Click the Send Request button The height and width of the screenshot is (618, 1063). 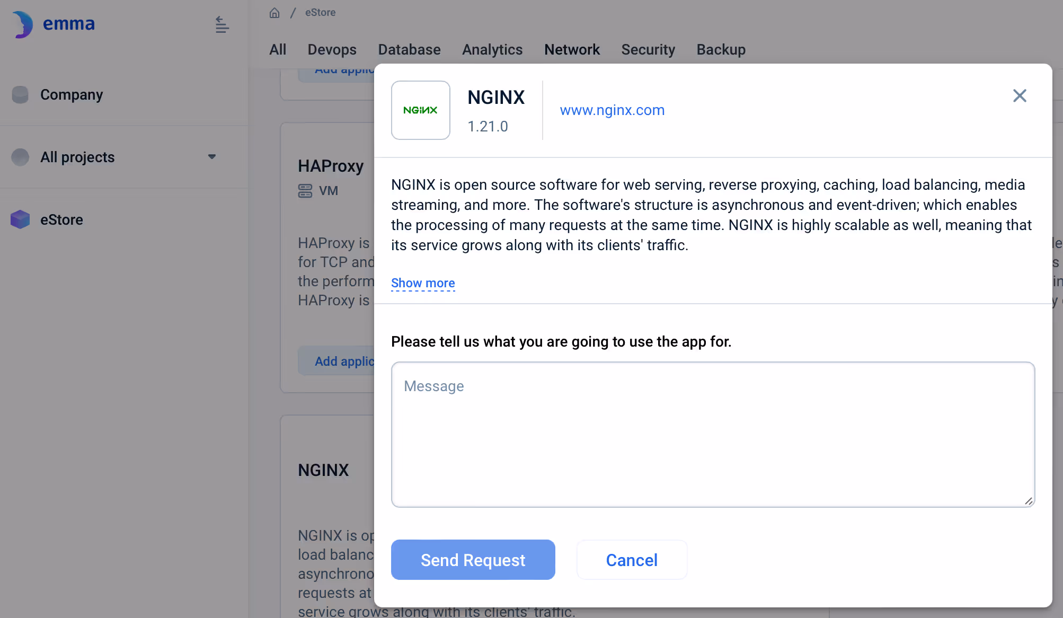click(x=473, y=560)
